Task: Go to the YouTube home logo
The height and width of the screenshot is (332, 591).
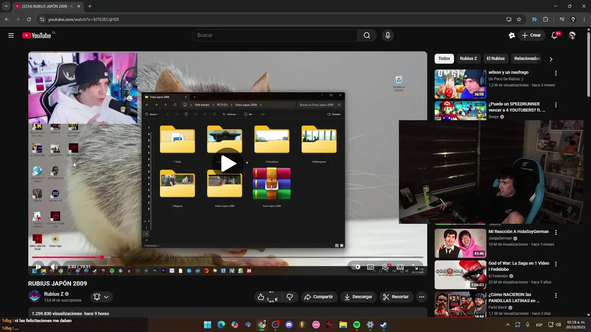Action: (37, 36)
